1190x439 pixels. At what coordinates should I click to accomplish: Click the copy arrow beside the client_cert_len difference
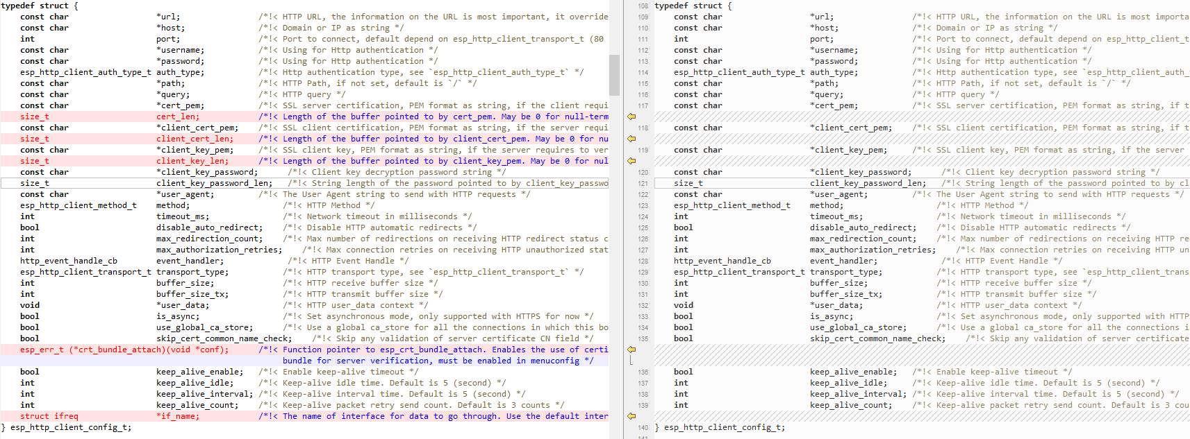click(x=631, y=139)
